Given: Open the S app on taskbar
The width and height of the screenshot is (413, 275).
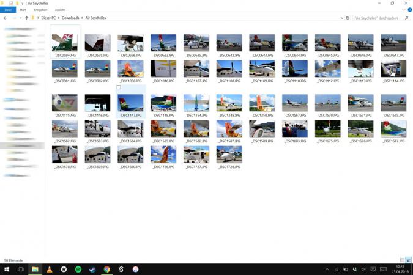Looking at the screenshot, I should pos(121,269).
